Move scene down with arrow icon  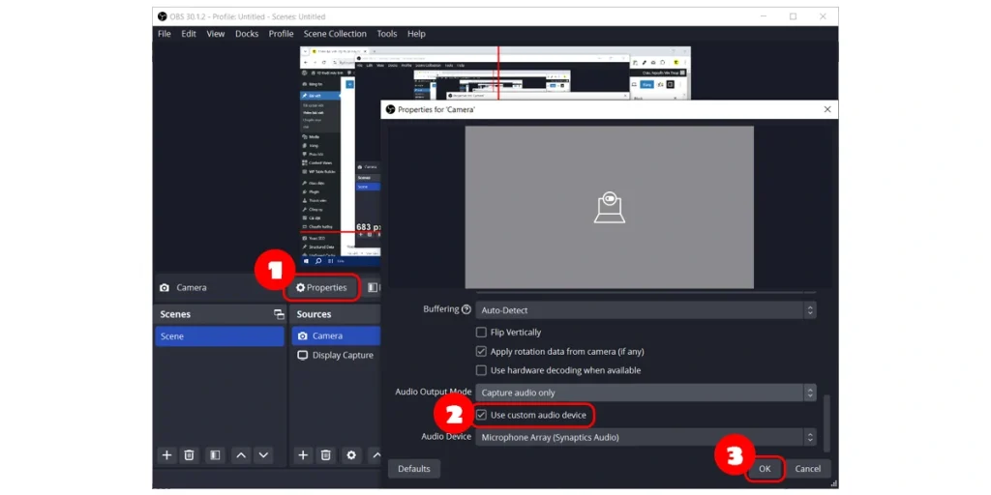click(x=263, y=455)
